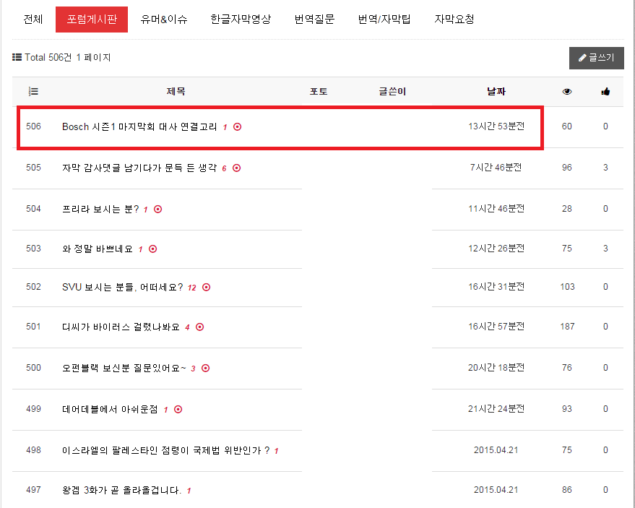Click the Total 506건 1 페이지 text
This screenshot has height=508, width=635.
coord(68,57)
